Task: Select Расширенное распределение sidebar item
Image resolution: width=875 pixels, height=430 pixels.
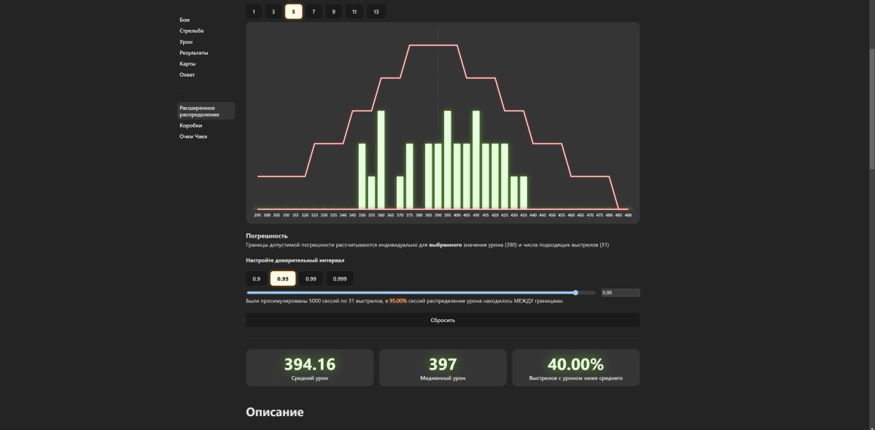Action: pyautogui.click(x=206, y=111)
